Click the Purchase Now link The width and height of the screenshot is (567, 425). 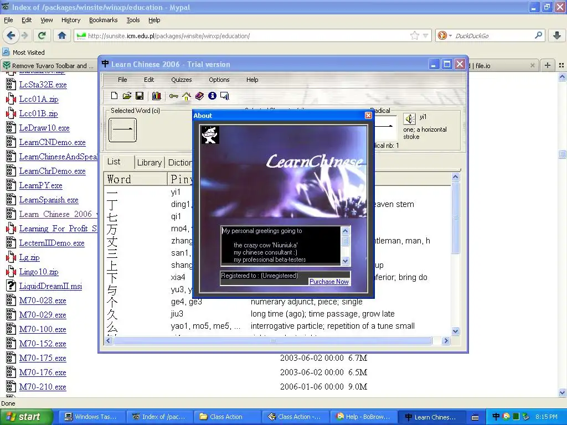coord(329,282)
